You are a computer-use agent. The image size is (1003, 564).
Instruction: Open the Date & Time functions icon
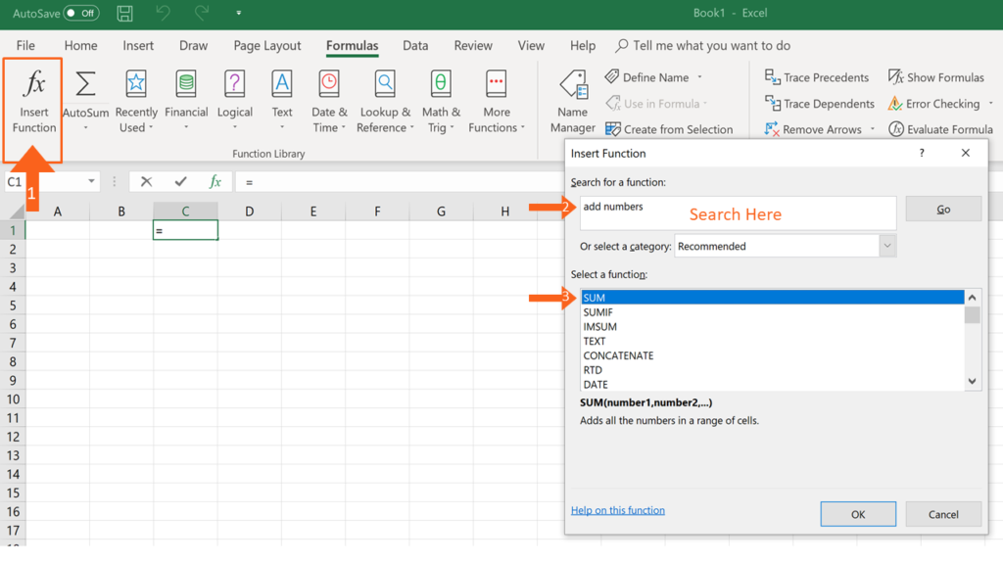tap(329, 84)
